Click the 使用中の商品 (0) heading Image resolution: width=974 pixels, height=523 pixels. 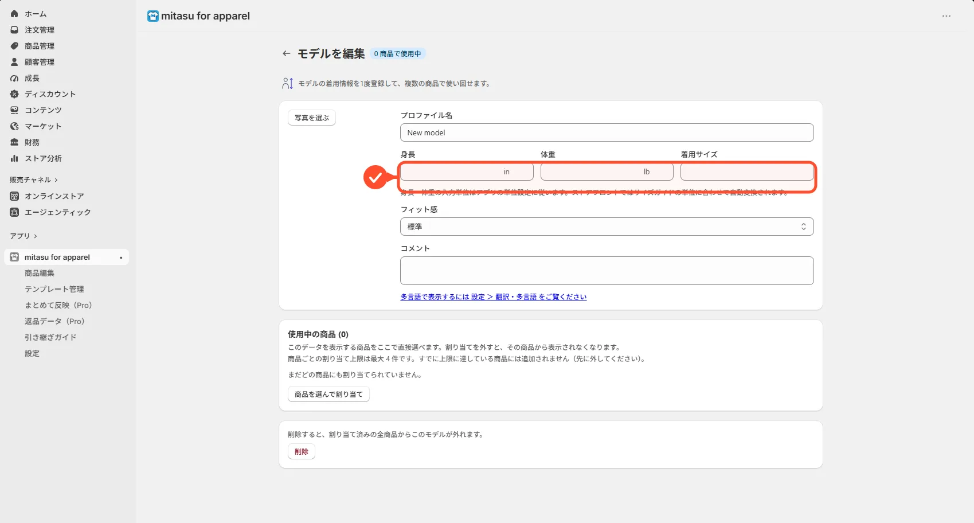(x=318, y=334)
